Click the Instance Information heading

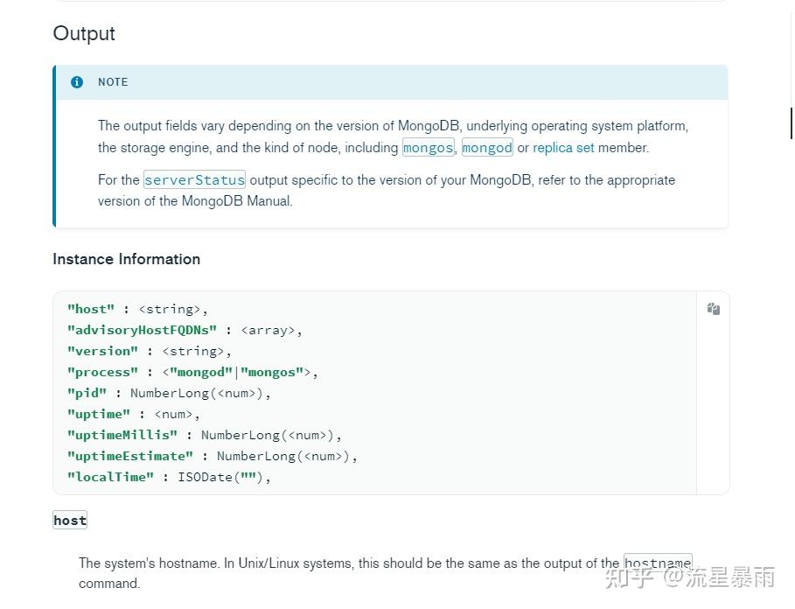tap(126, 259)
